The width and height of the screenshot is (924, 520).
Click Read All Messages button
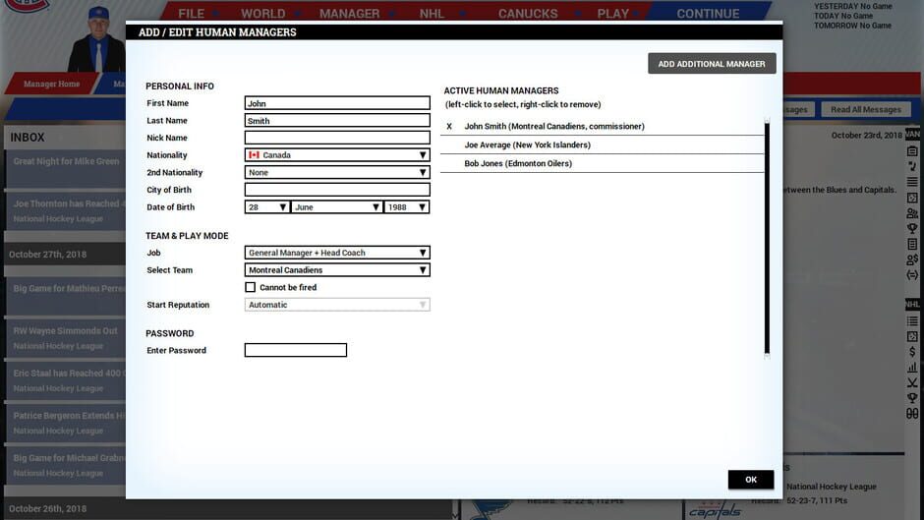pos(866,109)
